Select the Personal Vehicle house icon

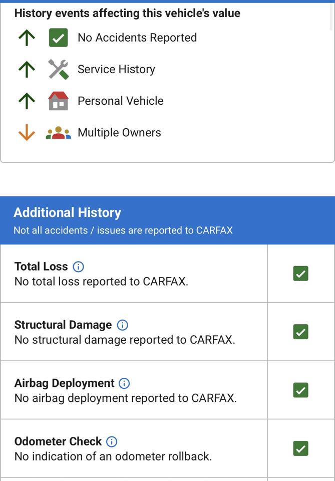[x=58, y=101]
